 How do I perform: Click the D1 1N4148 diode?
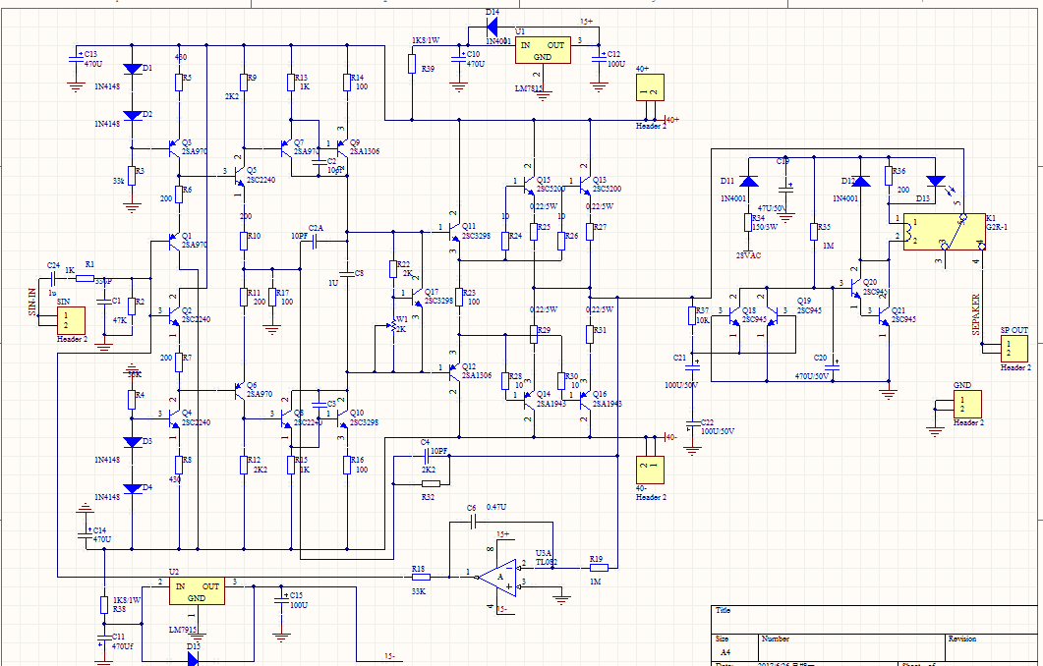(x=133, y=69)
